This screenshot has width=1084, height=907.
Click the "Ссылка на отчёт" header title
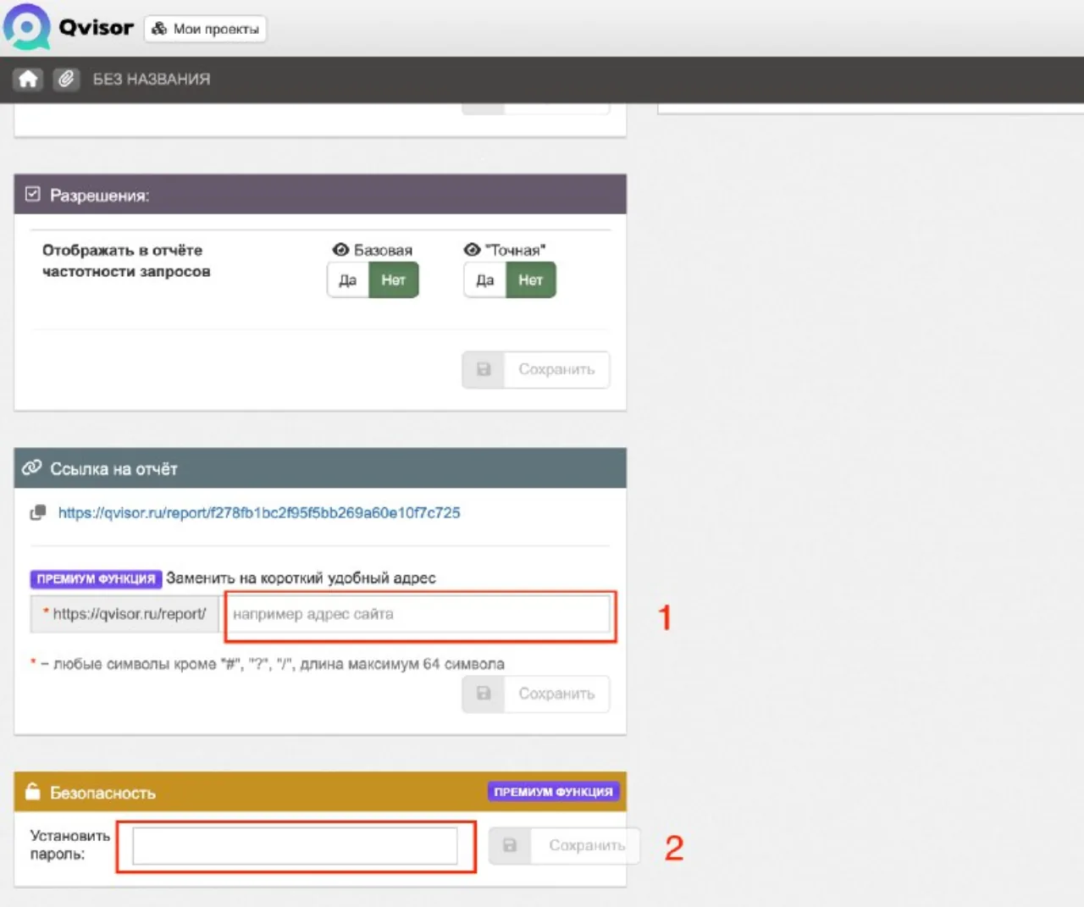[x=113, y=469]
